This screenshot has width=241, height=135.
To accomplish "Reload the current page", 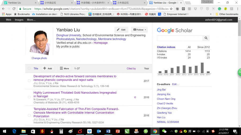I will pos(14,9).
